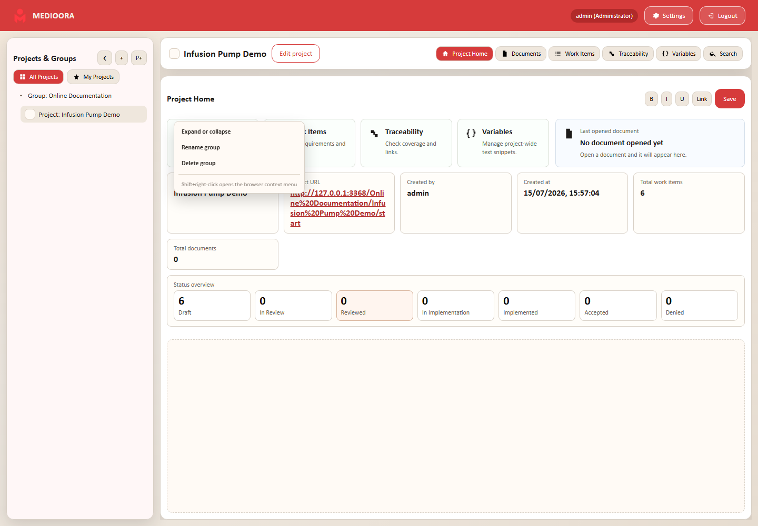The height and width of the screenshot is (526, 758).
Task: Switch to the Work Items tab
Action: coord(574,54)
